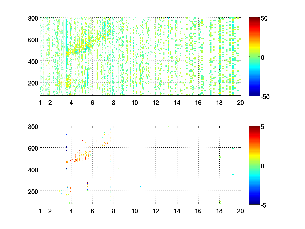Select the sparse lower heatmap plot area
The height and width of the screenshot is (229, 305).
click(x=140, y=165)
